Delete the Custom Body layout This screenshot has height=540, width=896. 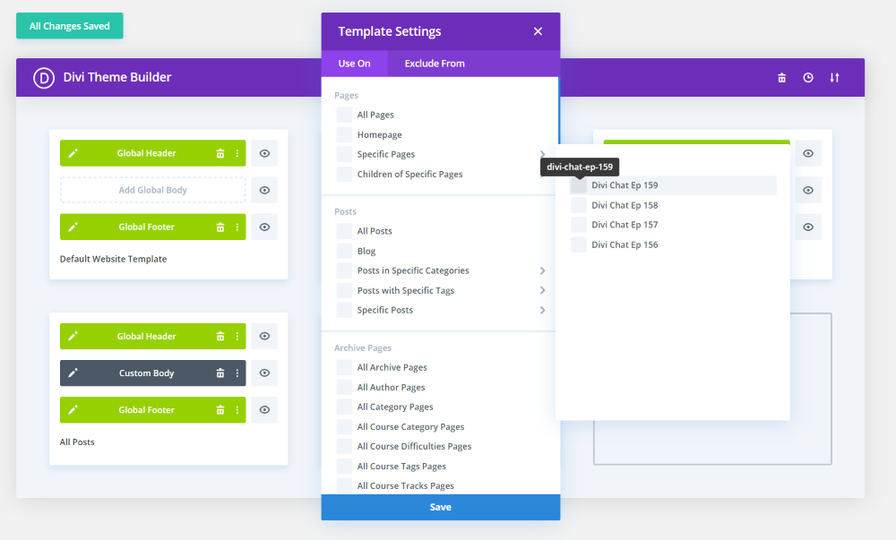[x=220, y=373]
